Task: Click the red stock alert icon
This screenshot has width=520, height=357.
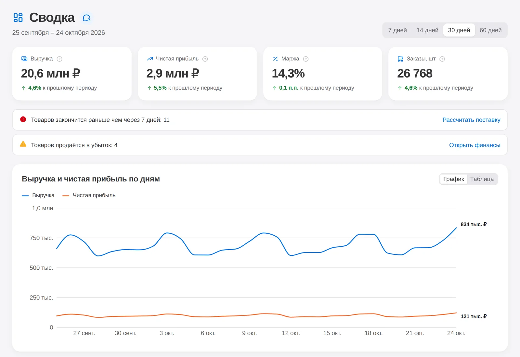Action: click(23, 119)
